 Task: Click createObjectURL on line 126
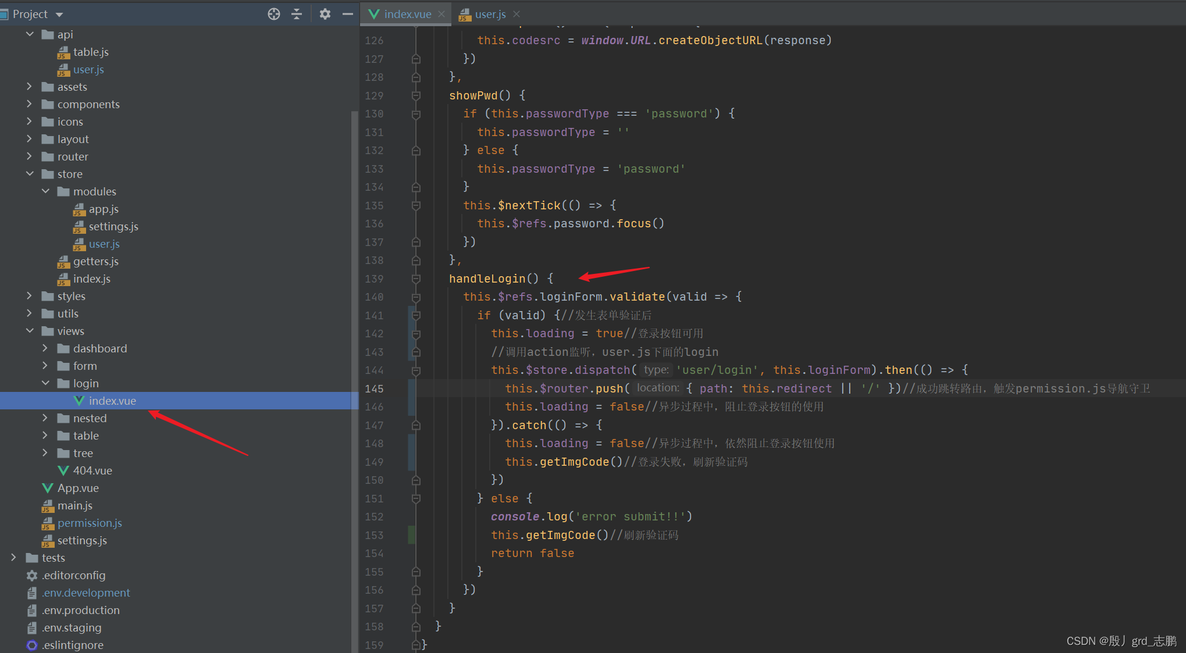(710, 40)
